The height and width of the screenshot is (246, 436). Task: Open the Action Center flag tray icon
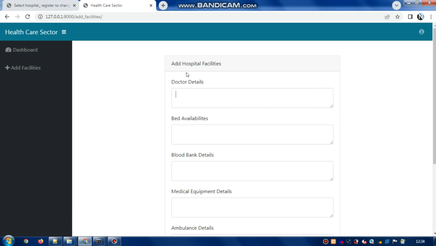pyautogui.click(x=395, y=241)
